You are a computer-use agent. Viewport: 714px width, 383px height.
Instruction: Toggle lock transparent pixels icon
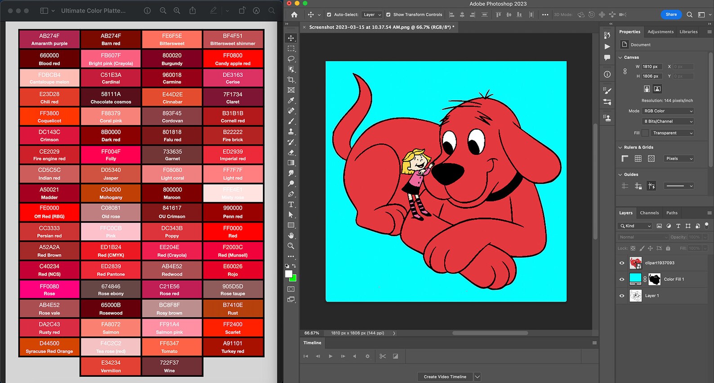pos(633,248)
